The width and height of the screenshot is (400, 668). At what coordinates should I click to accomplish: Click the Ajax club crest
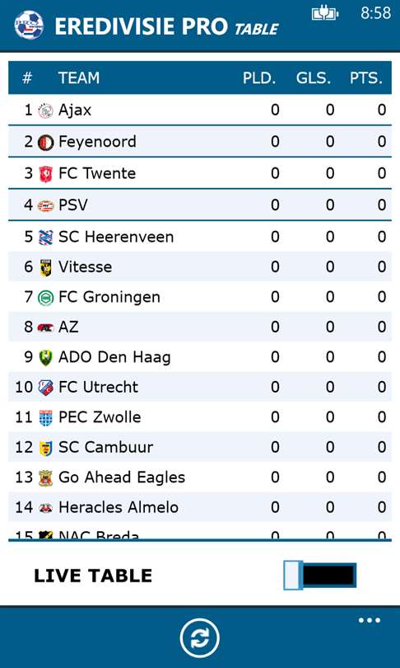(45, 111)
